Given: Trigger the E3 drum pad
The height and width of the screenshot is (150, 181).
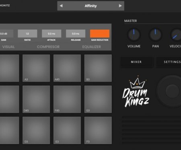Looking at the screenshot, I should click(x=67, y=130).
